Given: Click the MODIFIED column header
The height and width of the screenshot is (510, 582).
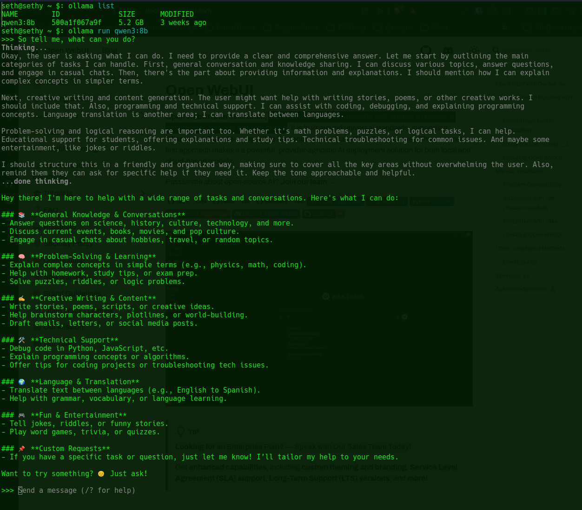Looking at the screenshot, I should pos(177,14).
